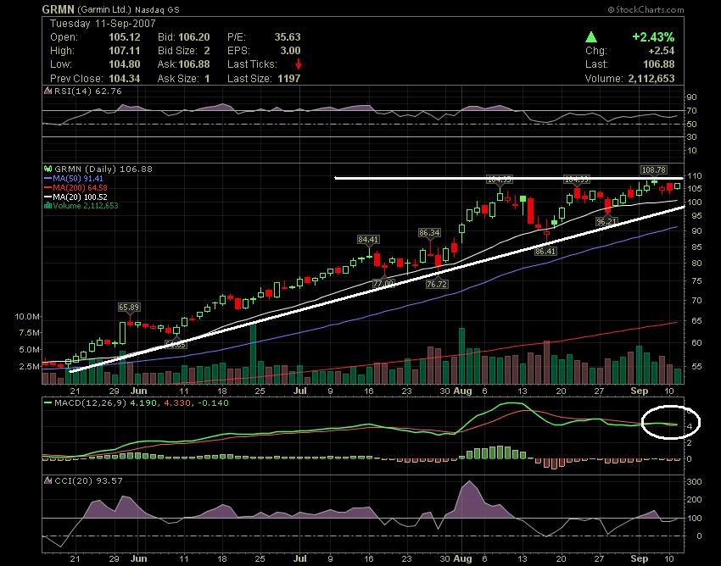Click the green up-triangle change indicator
Viewport: 721px width, 566px height.
coord(591,37)
